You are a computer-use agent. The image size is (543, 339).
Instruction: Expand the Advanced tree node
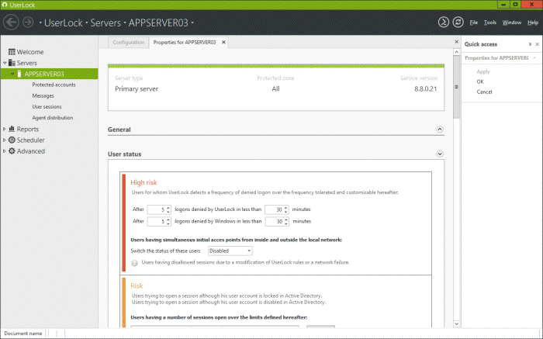click(x=5, y=151)
